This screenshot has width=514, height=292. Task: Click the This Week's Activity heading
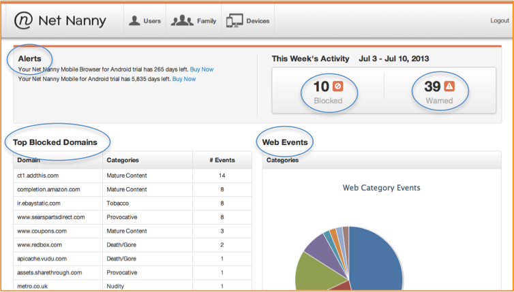point(310,59)
